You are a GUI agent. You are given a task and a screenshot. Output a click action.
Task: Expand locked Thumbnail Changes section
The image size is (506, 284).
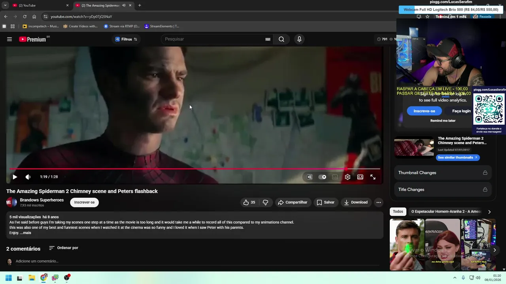443,173
